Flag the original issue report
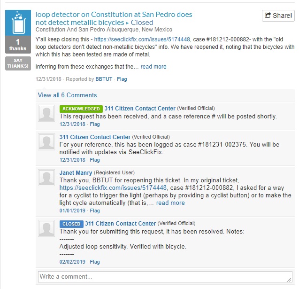Screen dimensions: 299x289 click(x=122, y=79)
